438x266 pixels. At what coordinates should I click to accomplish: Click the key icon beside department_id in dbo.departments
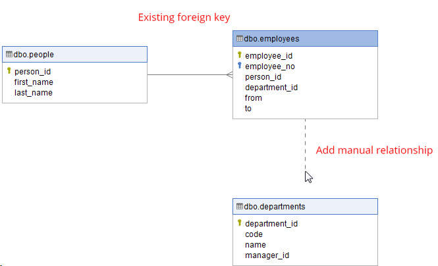[x=240, y=223]
